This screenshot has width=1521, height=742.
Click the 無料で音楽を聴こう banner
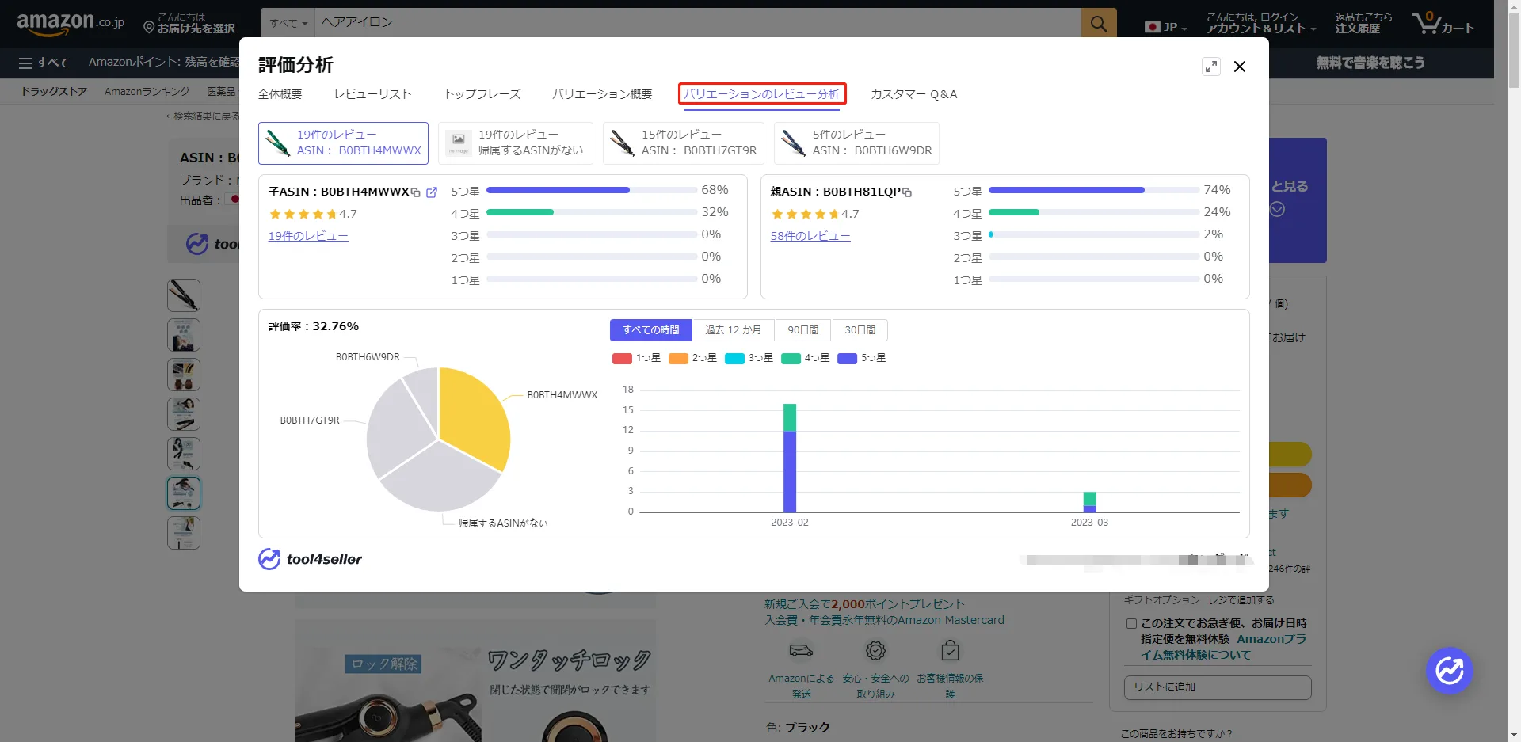pos(1370,63)
